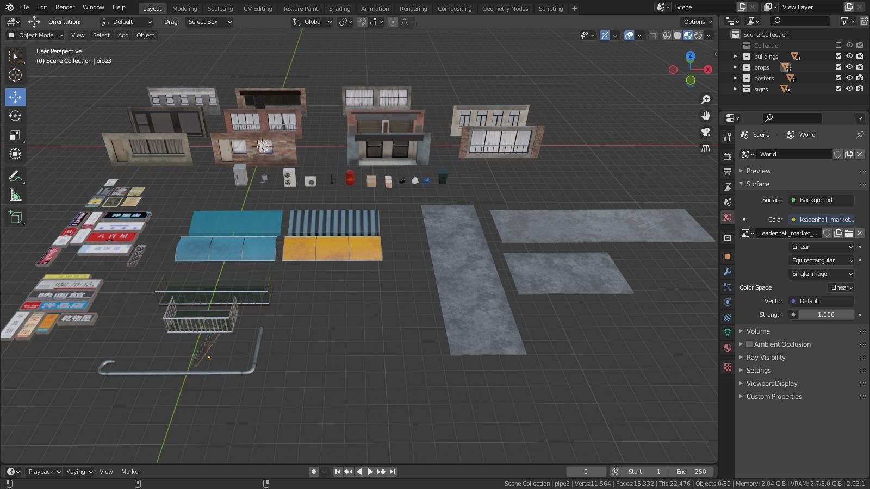Choose the Measure tool
Screen dimensions: 870x489
[x=15, y=195]
